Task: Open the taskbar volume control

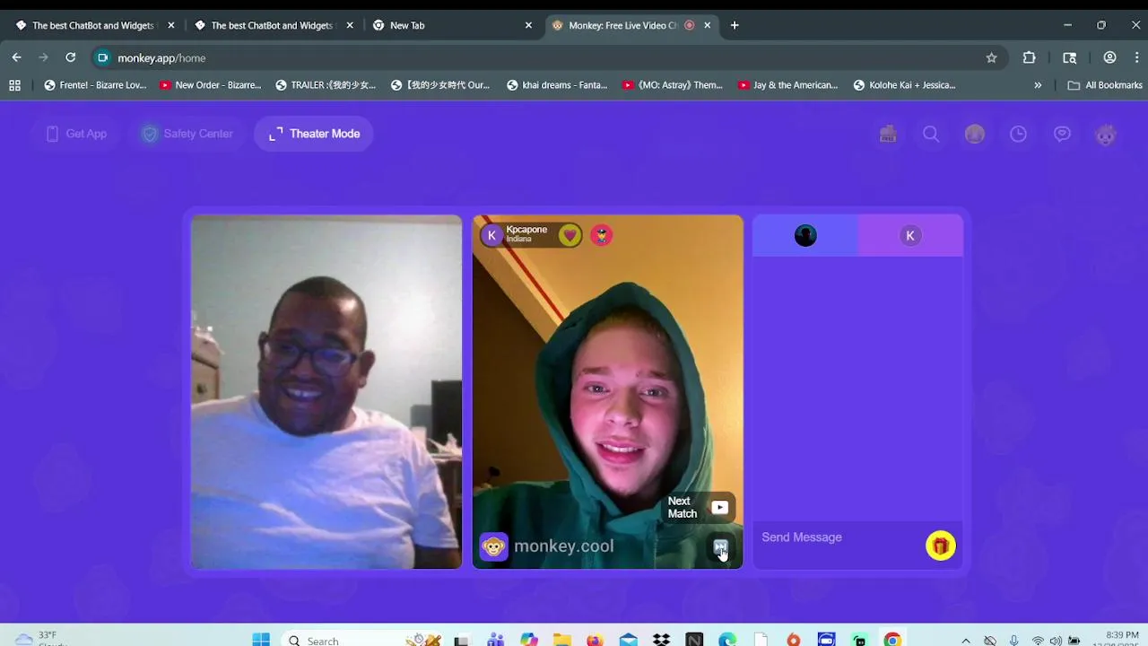Action: (x=1056, y=641)
